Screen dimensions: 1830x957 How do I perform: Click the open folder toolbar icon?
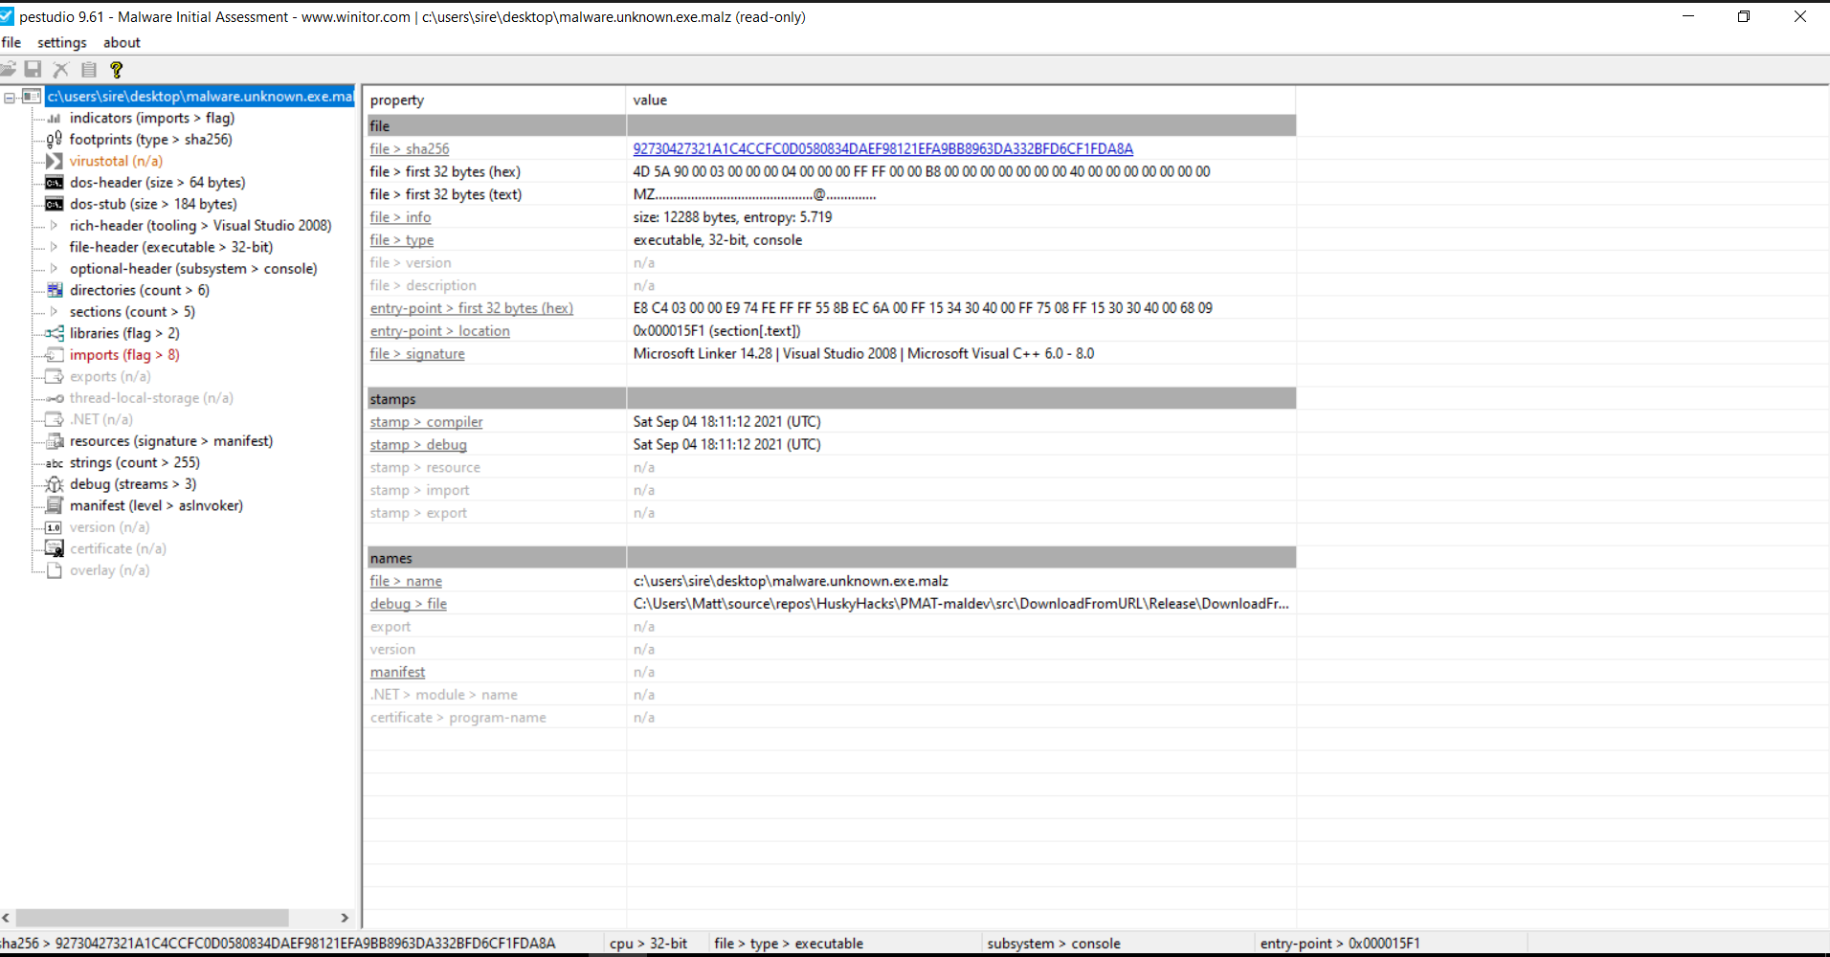tap(8, 69)
